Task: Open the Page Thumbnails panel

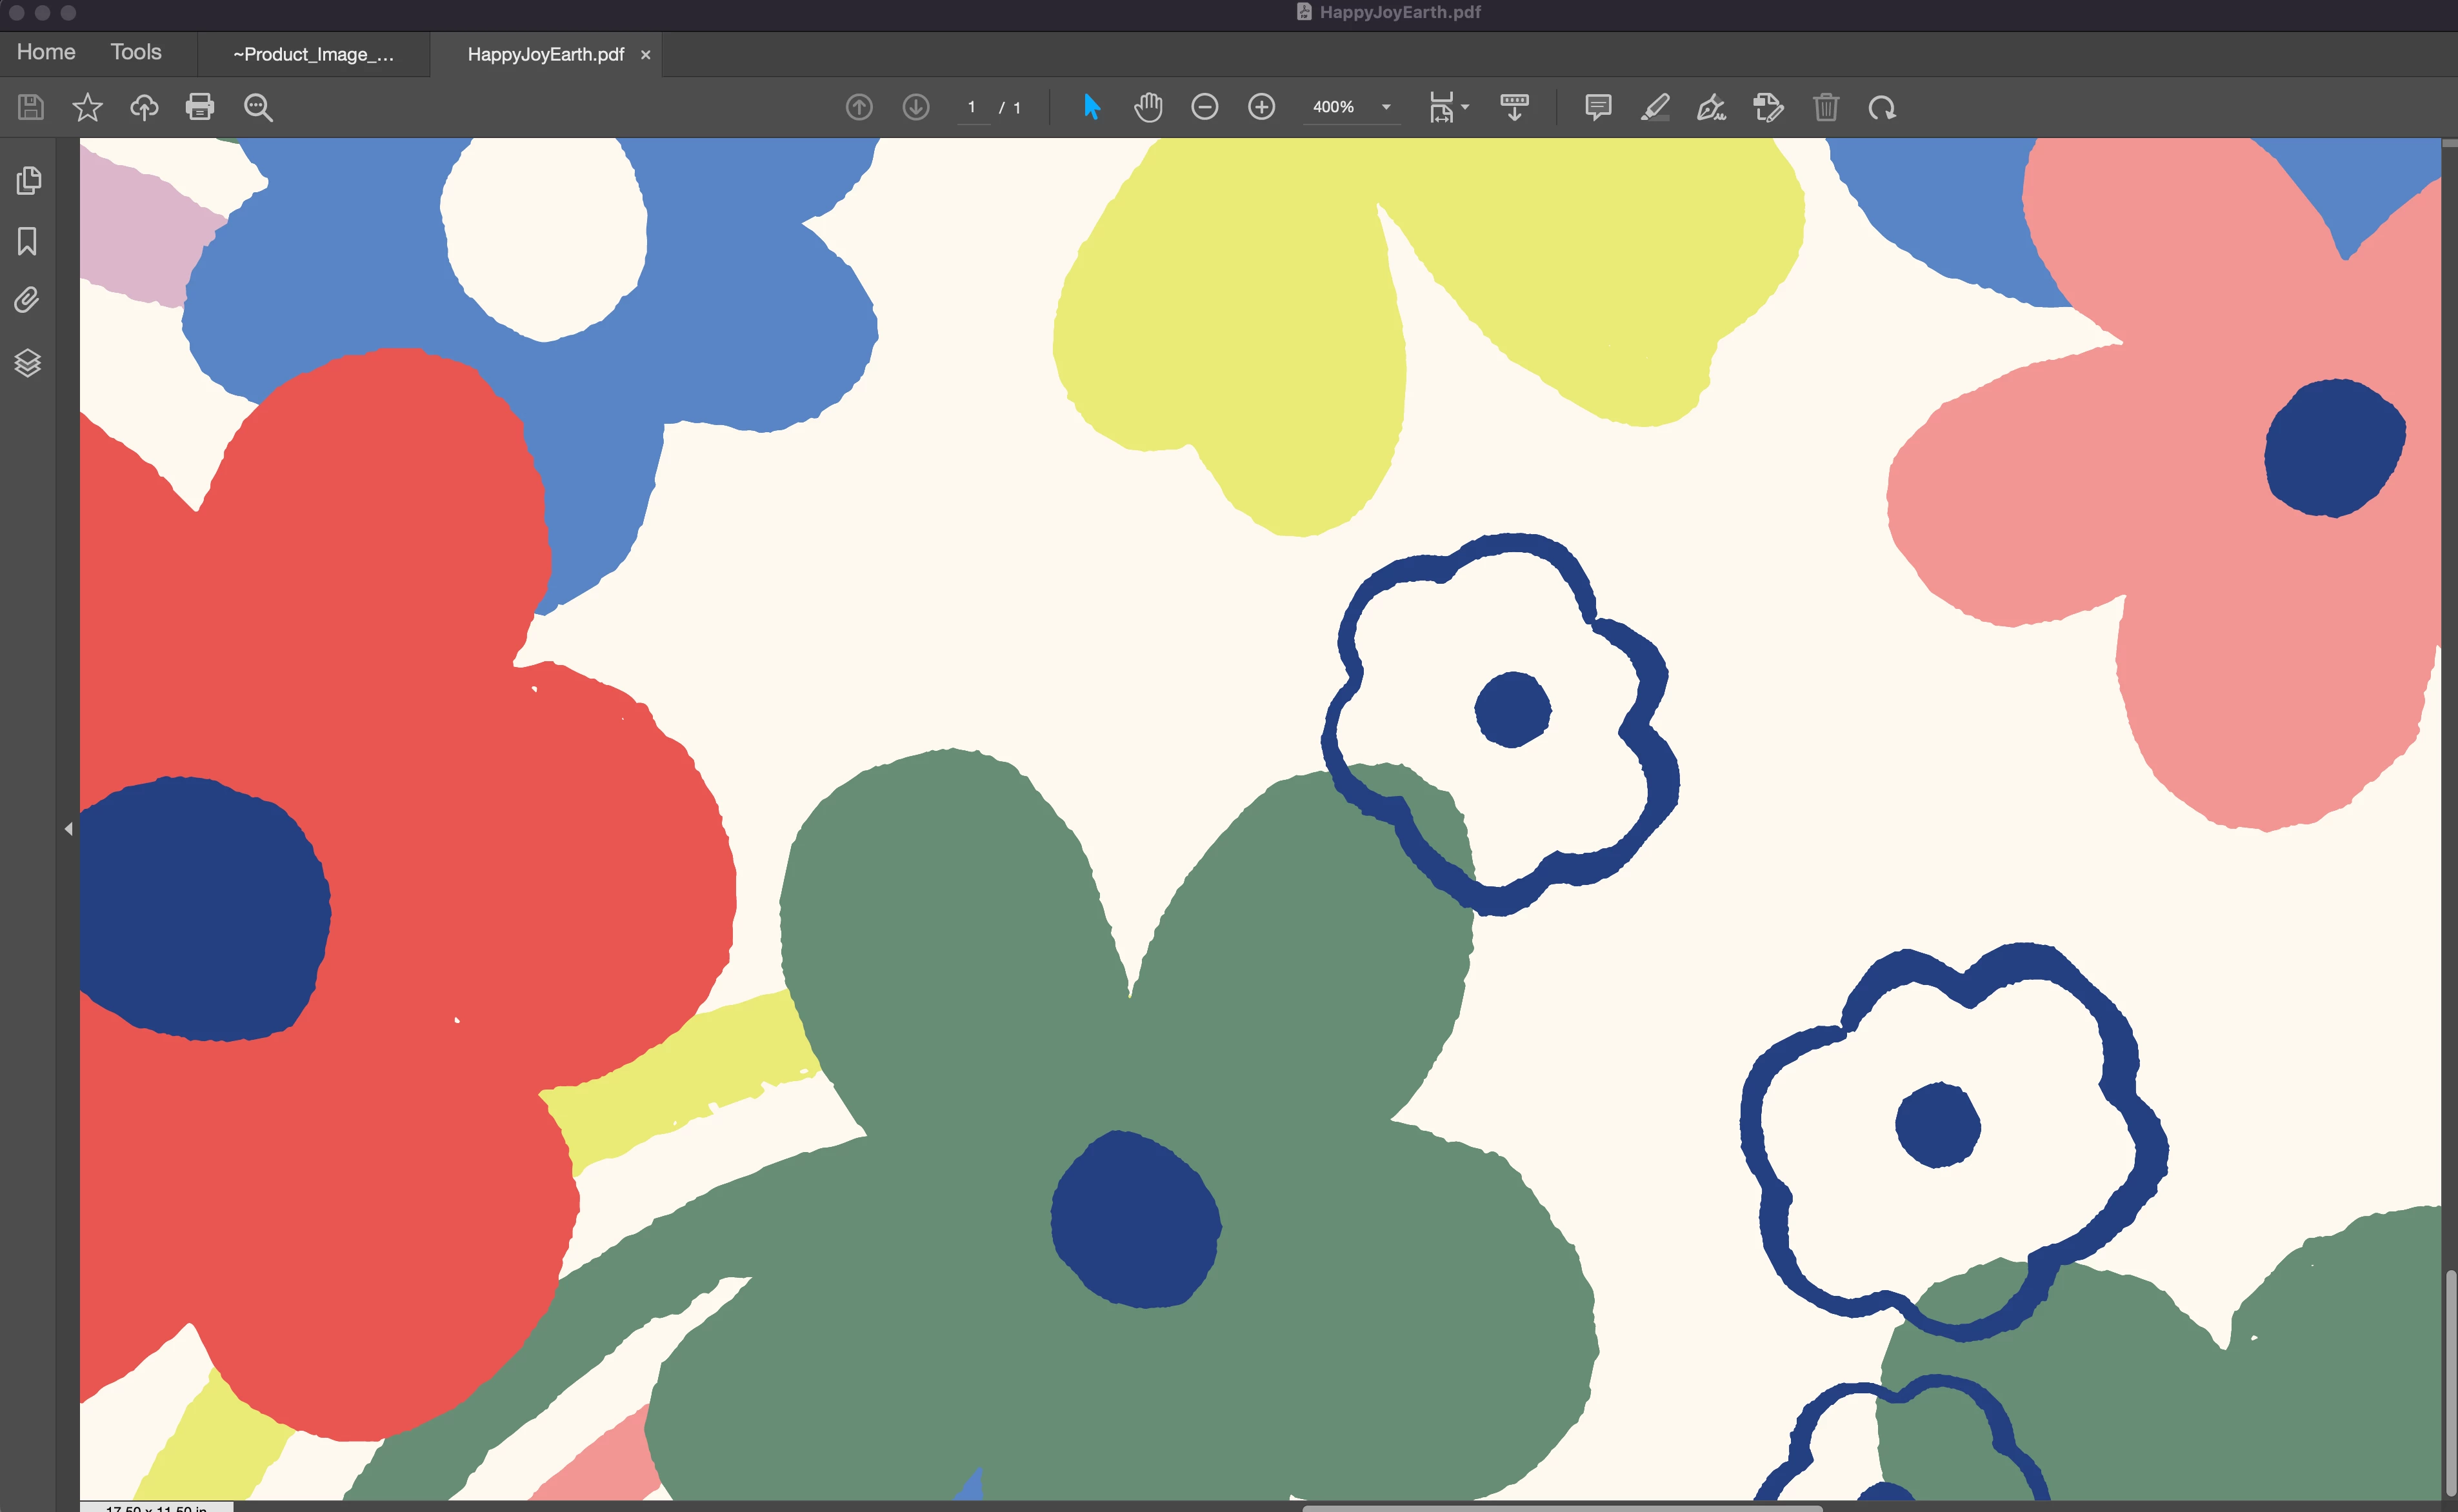Action: (x=28, y=181)
